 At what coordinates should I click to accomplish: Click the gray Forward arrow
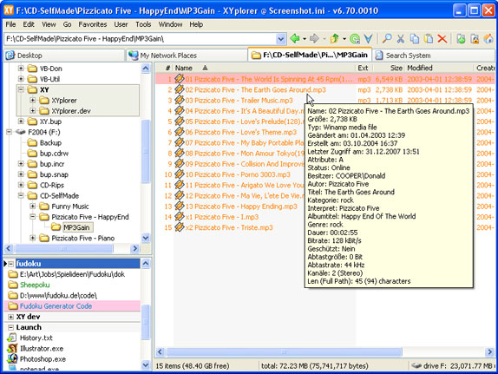pyautogui.click(x=314, y=39)
